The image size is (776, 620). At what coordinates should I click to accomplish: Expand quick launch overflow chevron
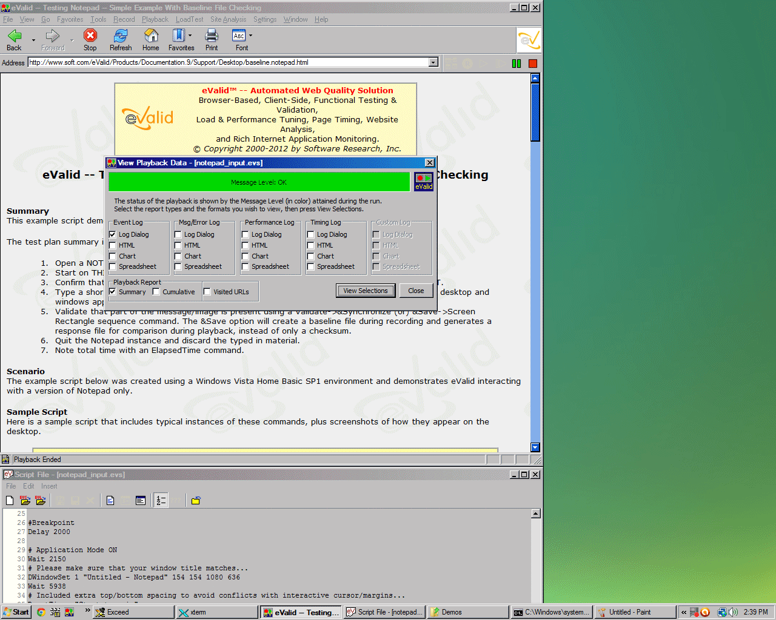point(87,610)
